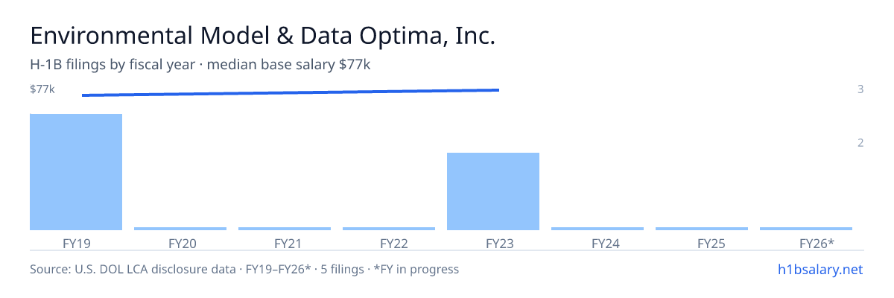Image resolution: width=894 pixels, height=298 pixels.
Task: Click the filings axis value 3
Action: point(860,89)
